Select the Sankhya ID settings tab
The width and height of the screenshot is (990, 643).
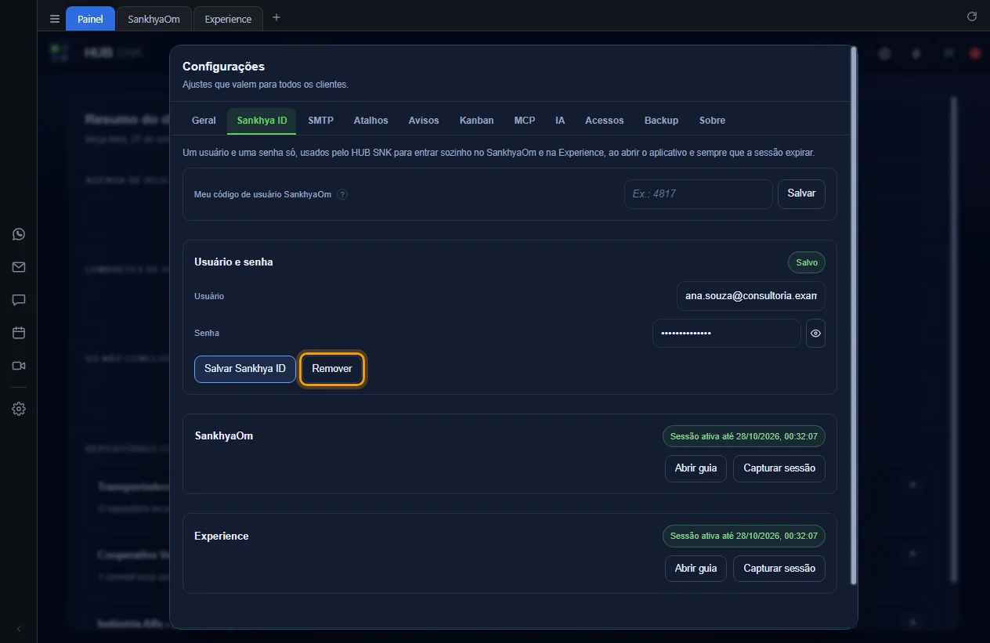[x=262, y=121]
